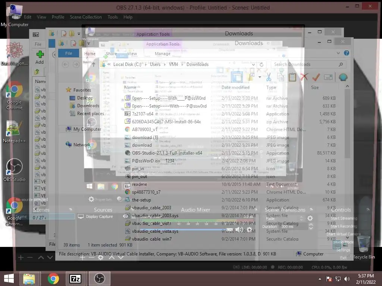
Task: Adjust Duration 300 ms stepper arrows
Action: [311, 227]
